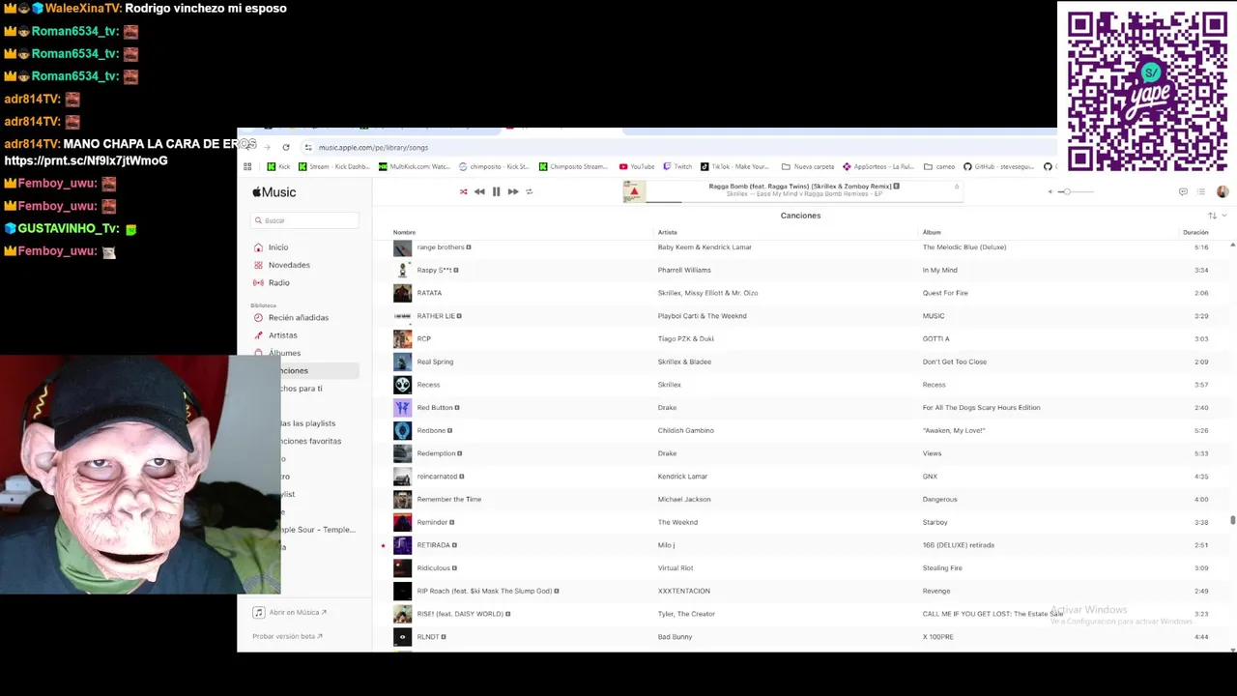1237x696 pixels.
Task: Sort by the Álbum column header
Action: pyautogui.click(x=932, y=232)
